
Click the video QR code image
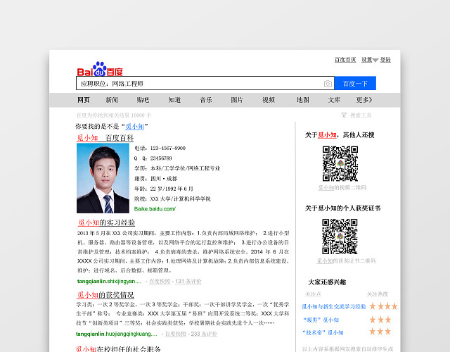pyautogui.click(x=340, y=163)
